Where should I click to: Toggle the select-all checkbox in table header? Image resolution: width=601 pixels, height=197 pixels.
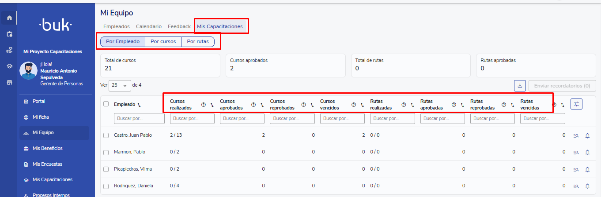(x=106, y=104)
